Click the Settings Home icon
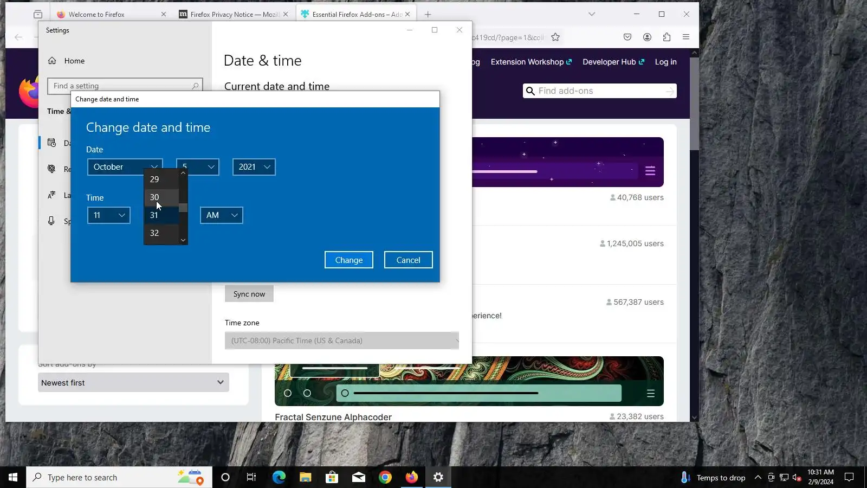 click(x=52, y=61)
